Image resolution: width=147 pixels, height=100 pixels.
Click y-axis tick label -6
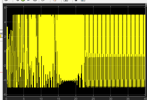click(x=4, y=95)
